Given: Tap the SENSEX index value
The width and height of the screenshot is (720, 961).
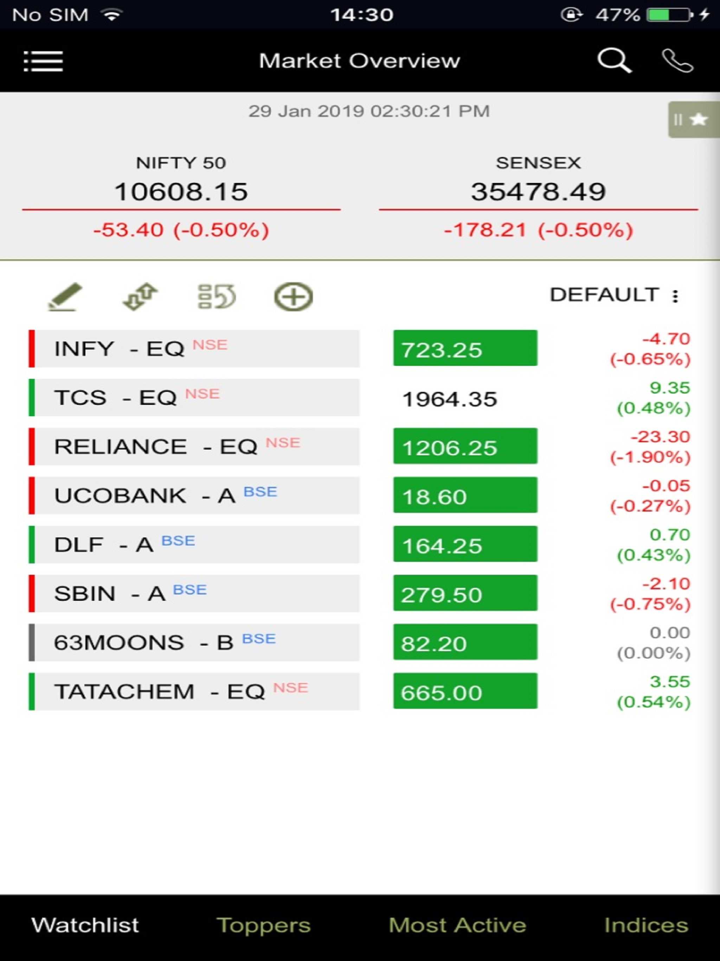Looking at the screenshot, I should click(x=538, y=192).
